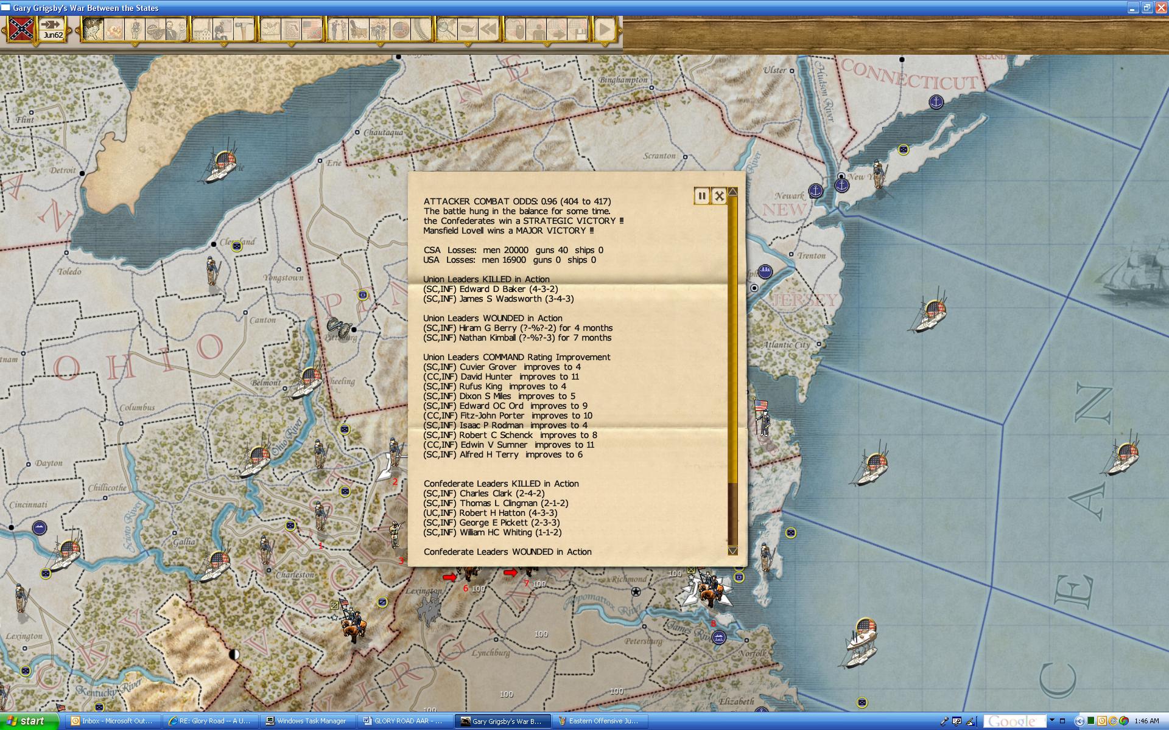Viewport: 1169px width, 730px height.
Task: Click the report scrollbar up arrow
Action: pos(733,192)
